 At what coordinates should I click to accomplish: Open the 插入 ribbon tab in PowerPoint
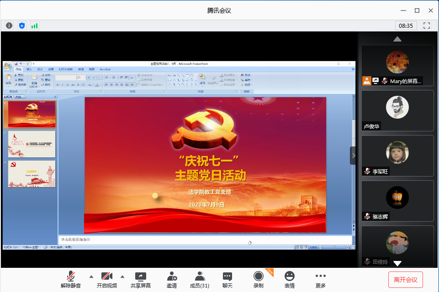point(29,69)
